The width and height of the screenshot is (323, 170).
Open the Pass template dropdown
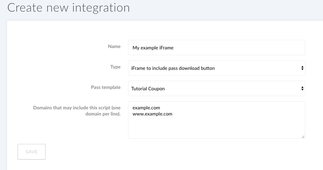(x=216, y=88)
